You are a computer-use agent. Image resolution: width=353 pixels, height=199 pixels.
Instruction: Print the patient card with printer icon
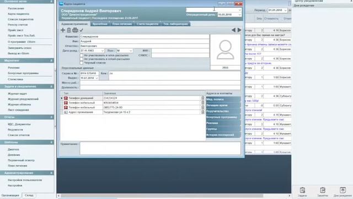coord(75,30)
